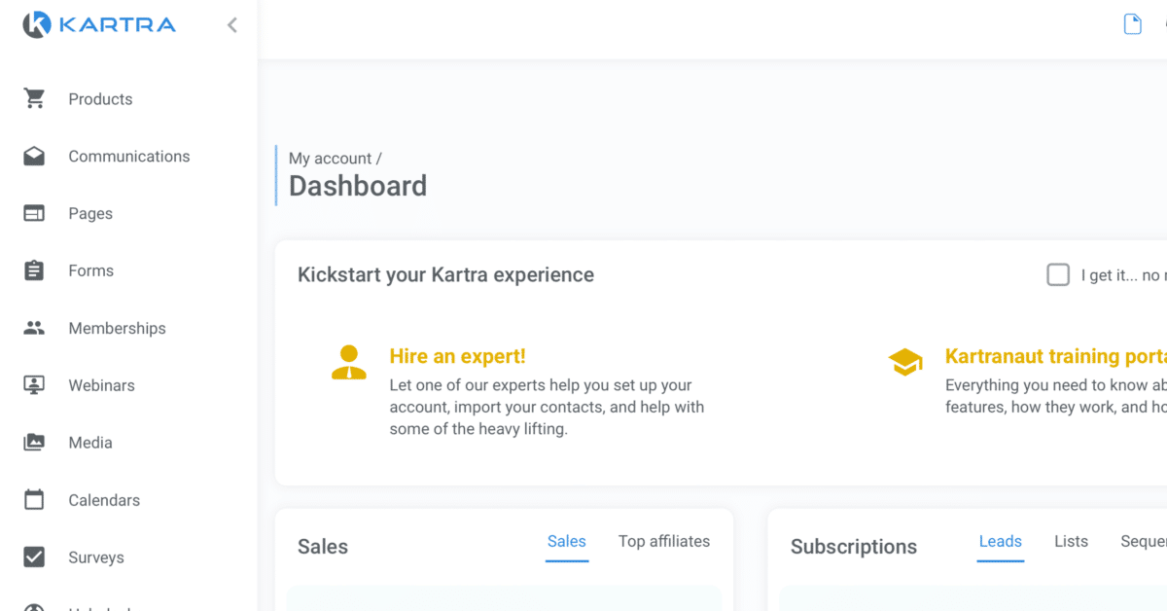
Task: Click the Pages layout icon
Action: (34, 213)
